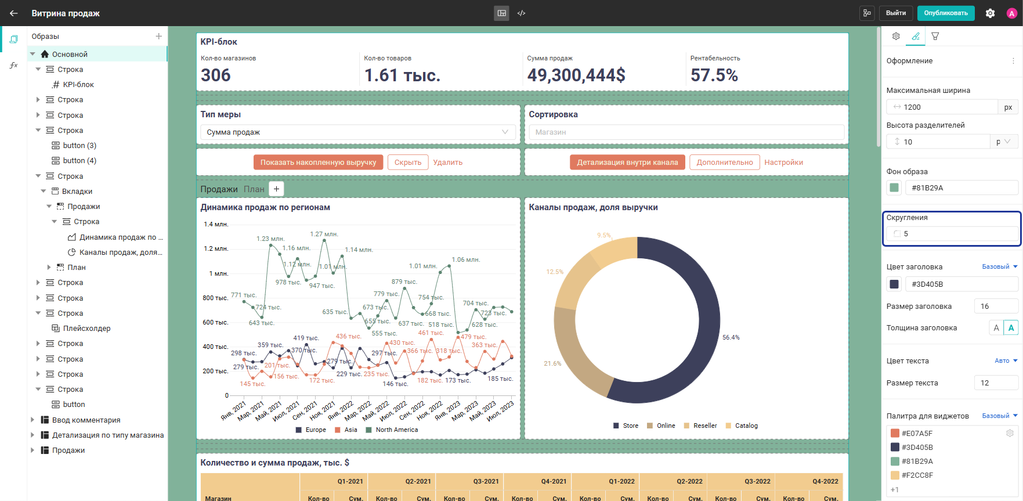The width and height of the screenshot is (1023, 501).
Task: Select the home icon of Основной
Action: click(x=45, y=54)
